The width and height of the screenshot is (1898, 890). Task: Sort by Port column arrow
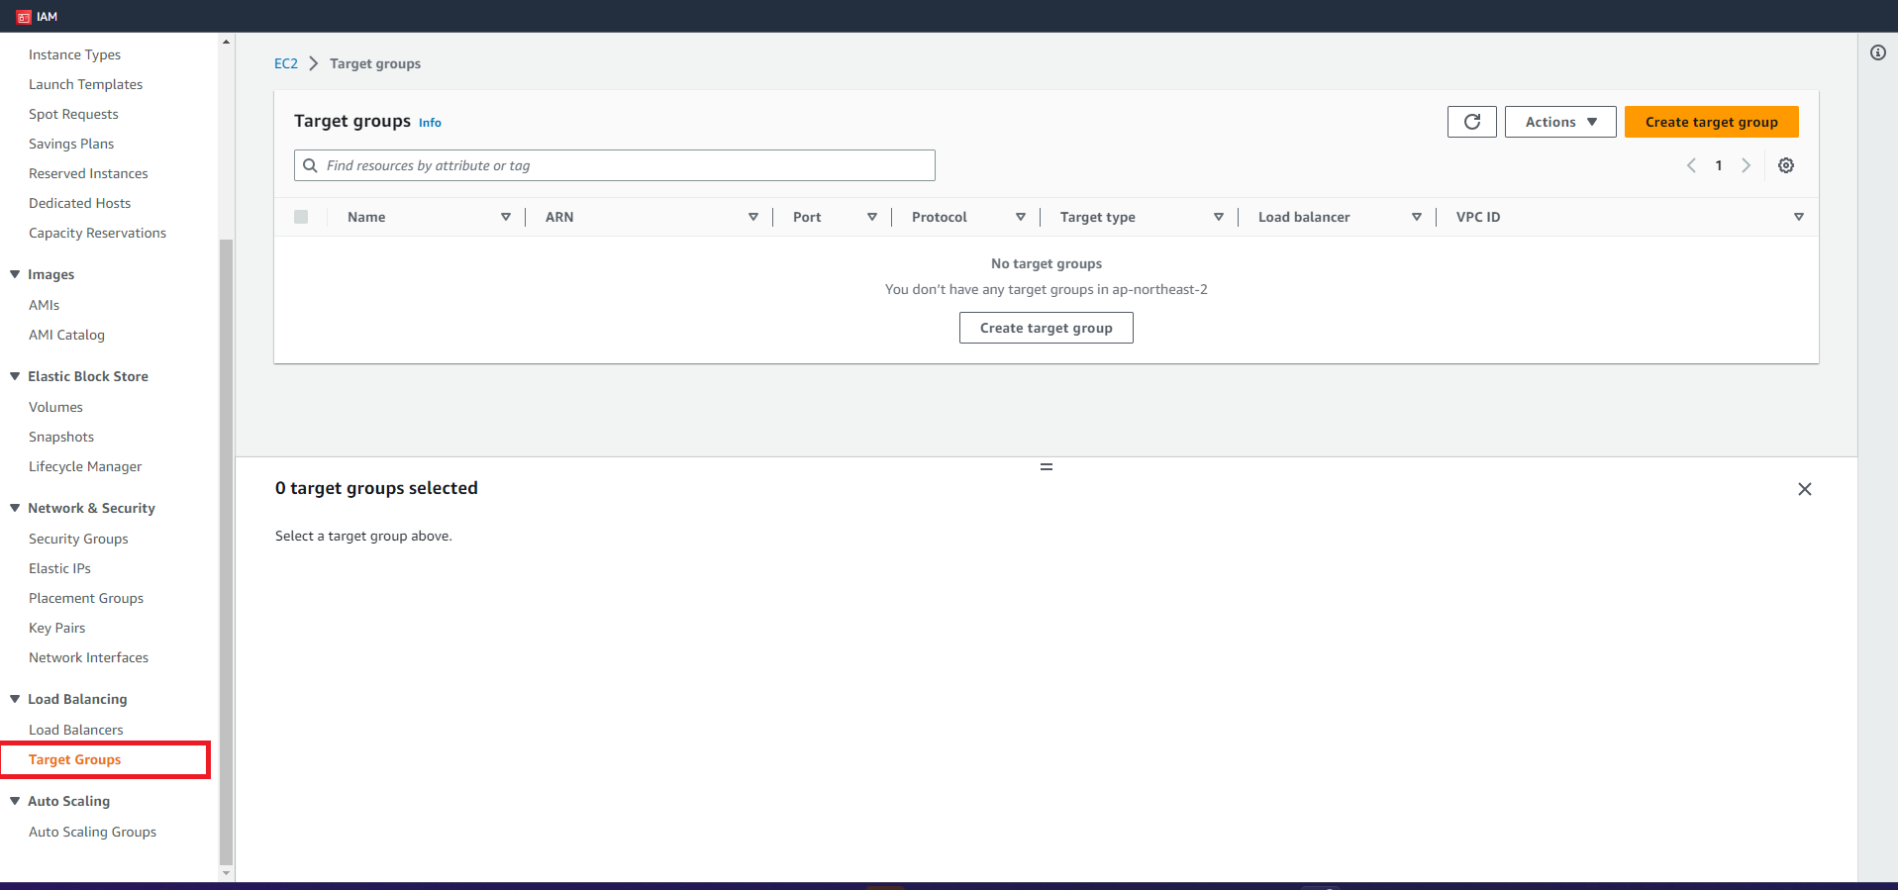click(872, 217)
